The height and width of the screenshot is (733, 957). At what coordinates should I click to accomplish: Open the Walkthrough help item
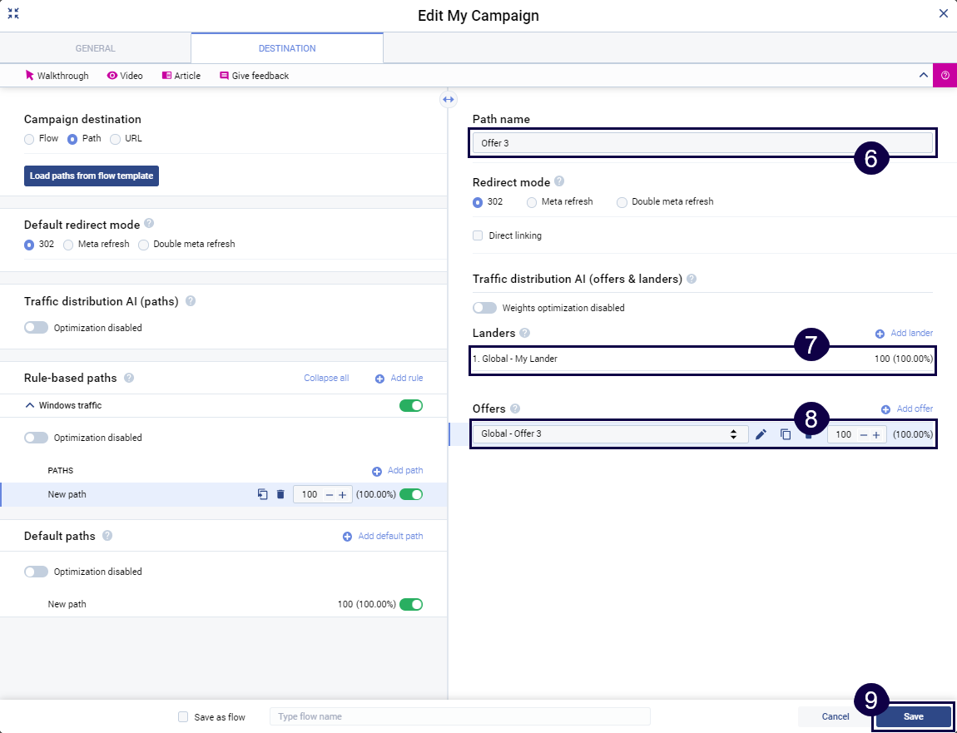(57, 76)
